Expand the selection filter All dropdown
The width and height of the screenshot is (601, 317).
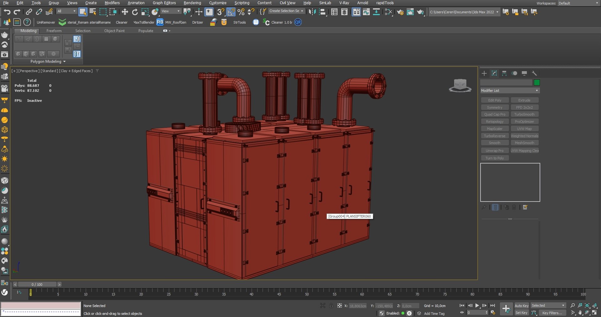click(x=67, y=11)
